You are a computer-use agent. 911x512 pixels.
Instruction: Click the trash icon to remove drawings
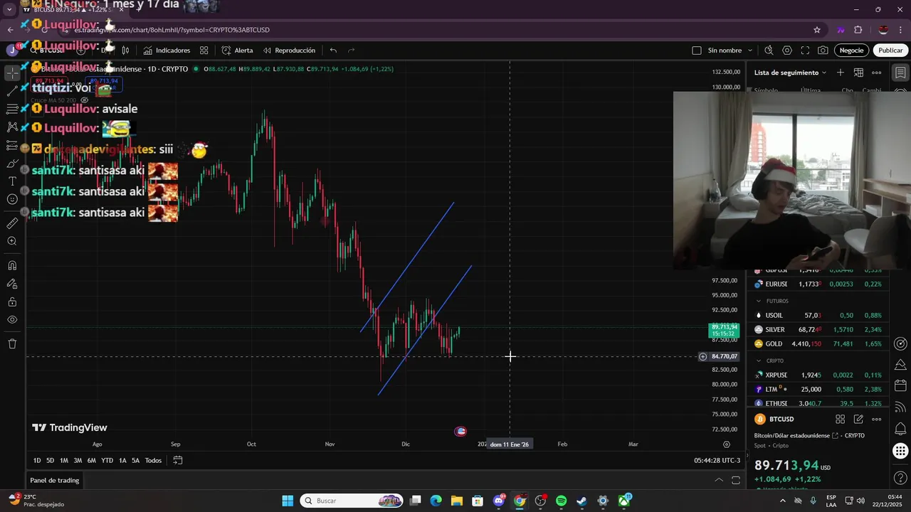tap(12, 343)
